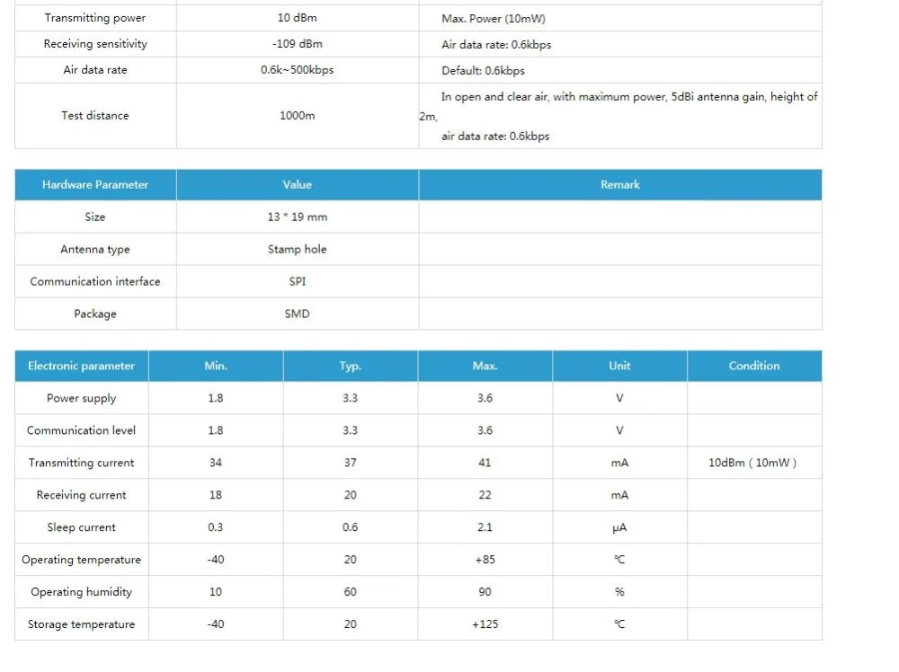Click the 'Remark' column header
Image resolution: width=899 pixels, height=672 pixels.
point(619,184)
